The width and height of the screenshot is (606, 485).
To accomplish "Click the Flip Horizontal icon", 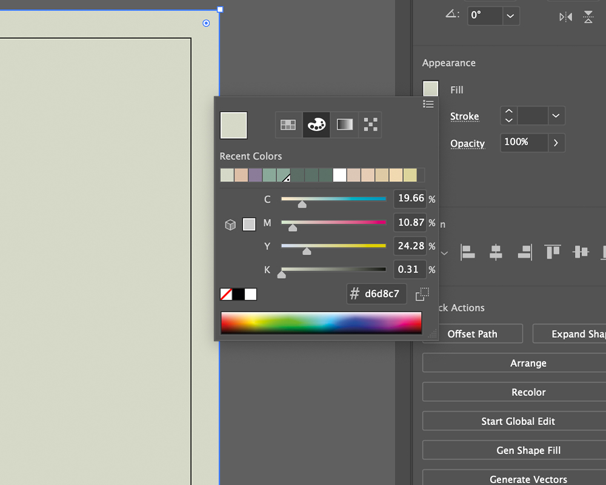I will pyautogui.click(x=566, y=17).
